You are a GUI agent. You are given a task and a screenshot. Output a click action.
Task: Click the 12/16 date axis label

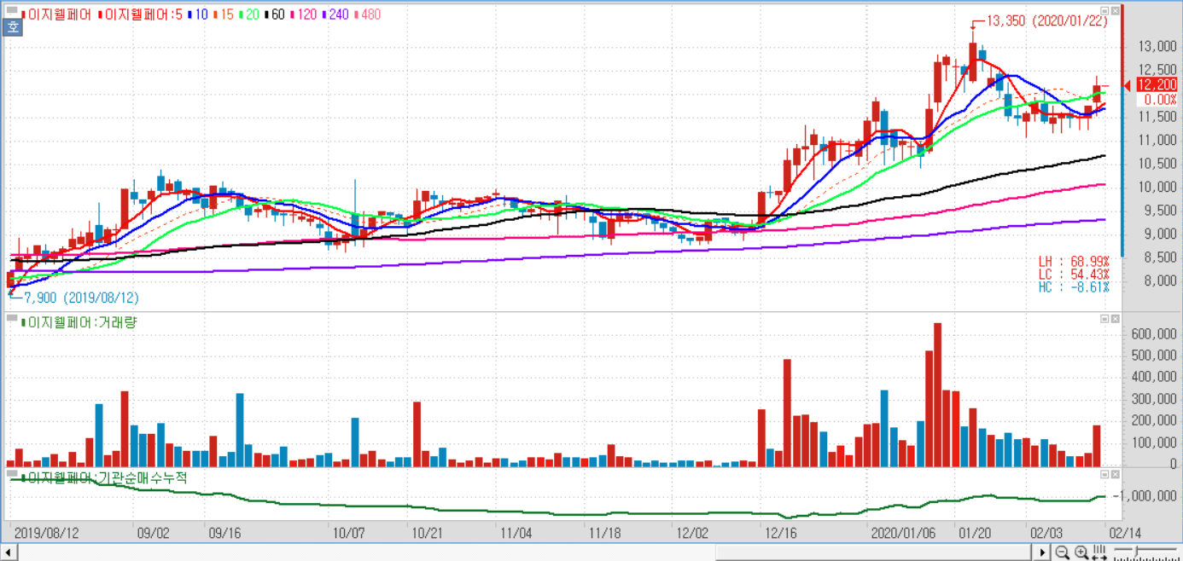[781, 533]
